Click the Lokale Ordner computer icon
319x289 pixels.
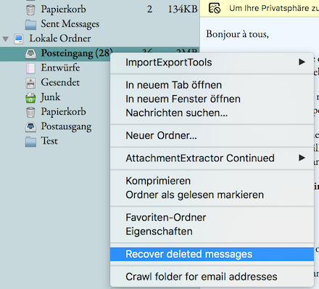(19, 38)
